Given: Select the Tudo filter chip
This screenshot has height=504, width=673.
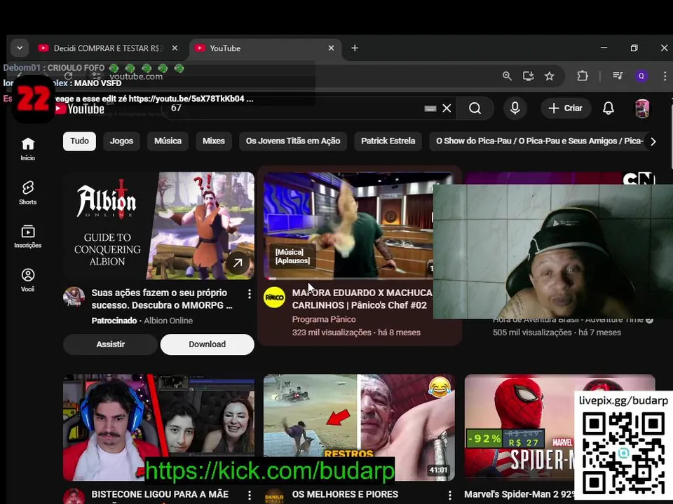Looking at the screenshot, I should point(79,141).
